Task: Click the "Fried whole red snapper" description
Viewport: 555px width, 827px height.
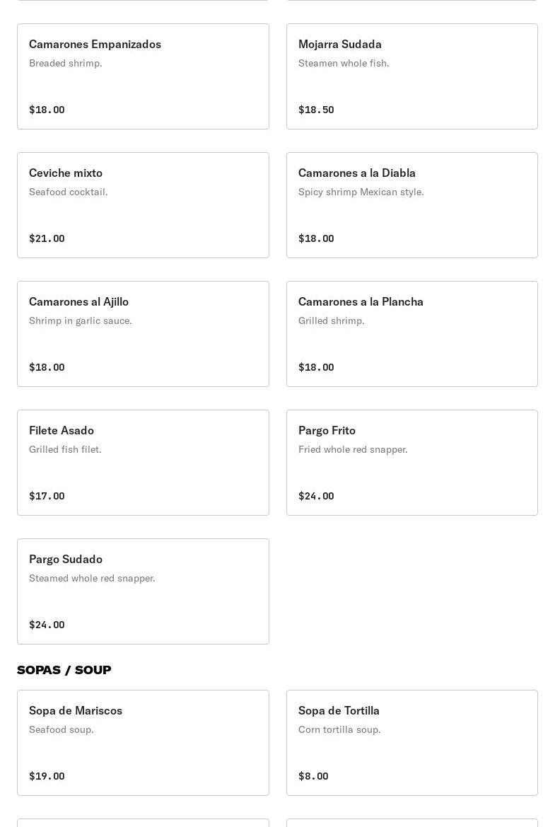Action: tap(353, 449)
